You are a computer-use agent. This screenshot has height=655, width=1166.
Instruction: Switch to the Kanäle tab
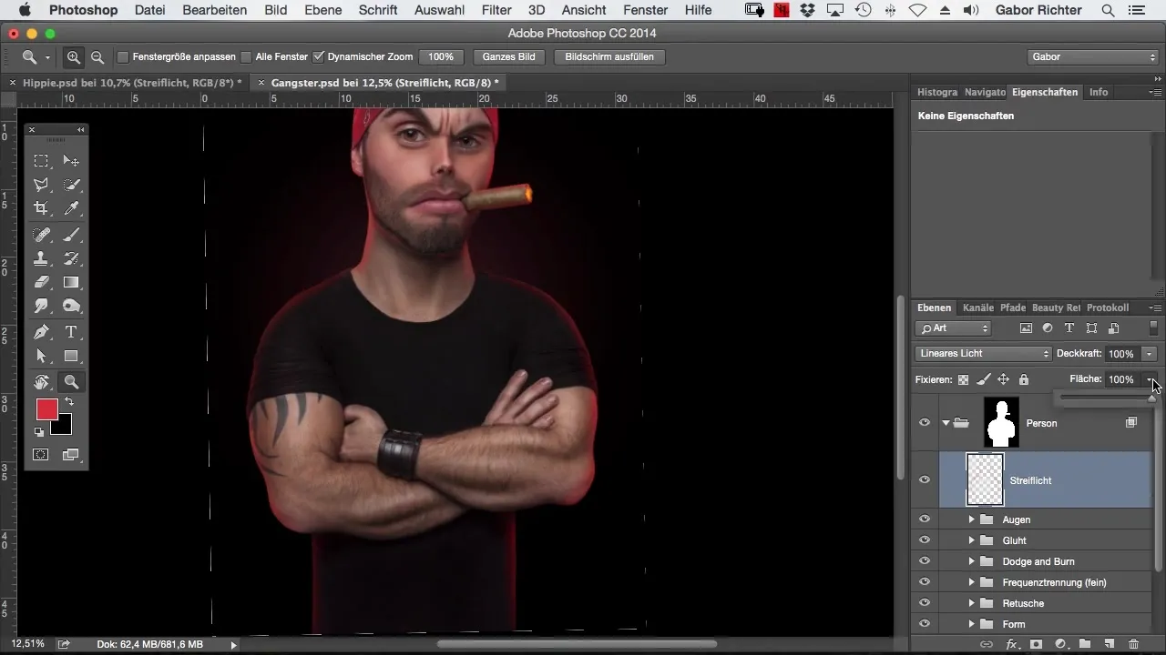pyautogui.click(x=977, y=307)
